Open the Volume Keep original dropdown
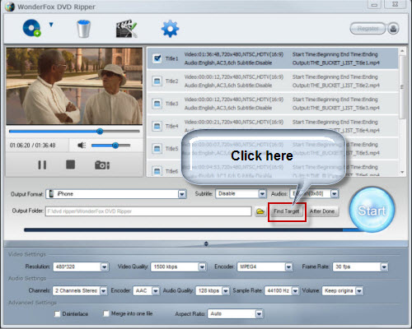The width and height of the screenshot is (412, 329). tap(343, 290)
